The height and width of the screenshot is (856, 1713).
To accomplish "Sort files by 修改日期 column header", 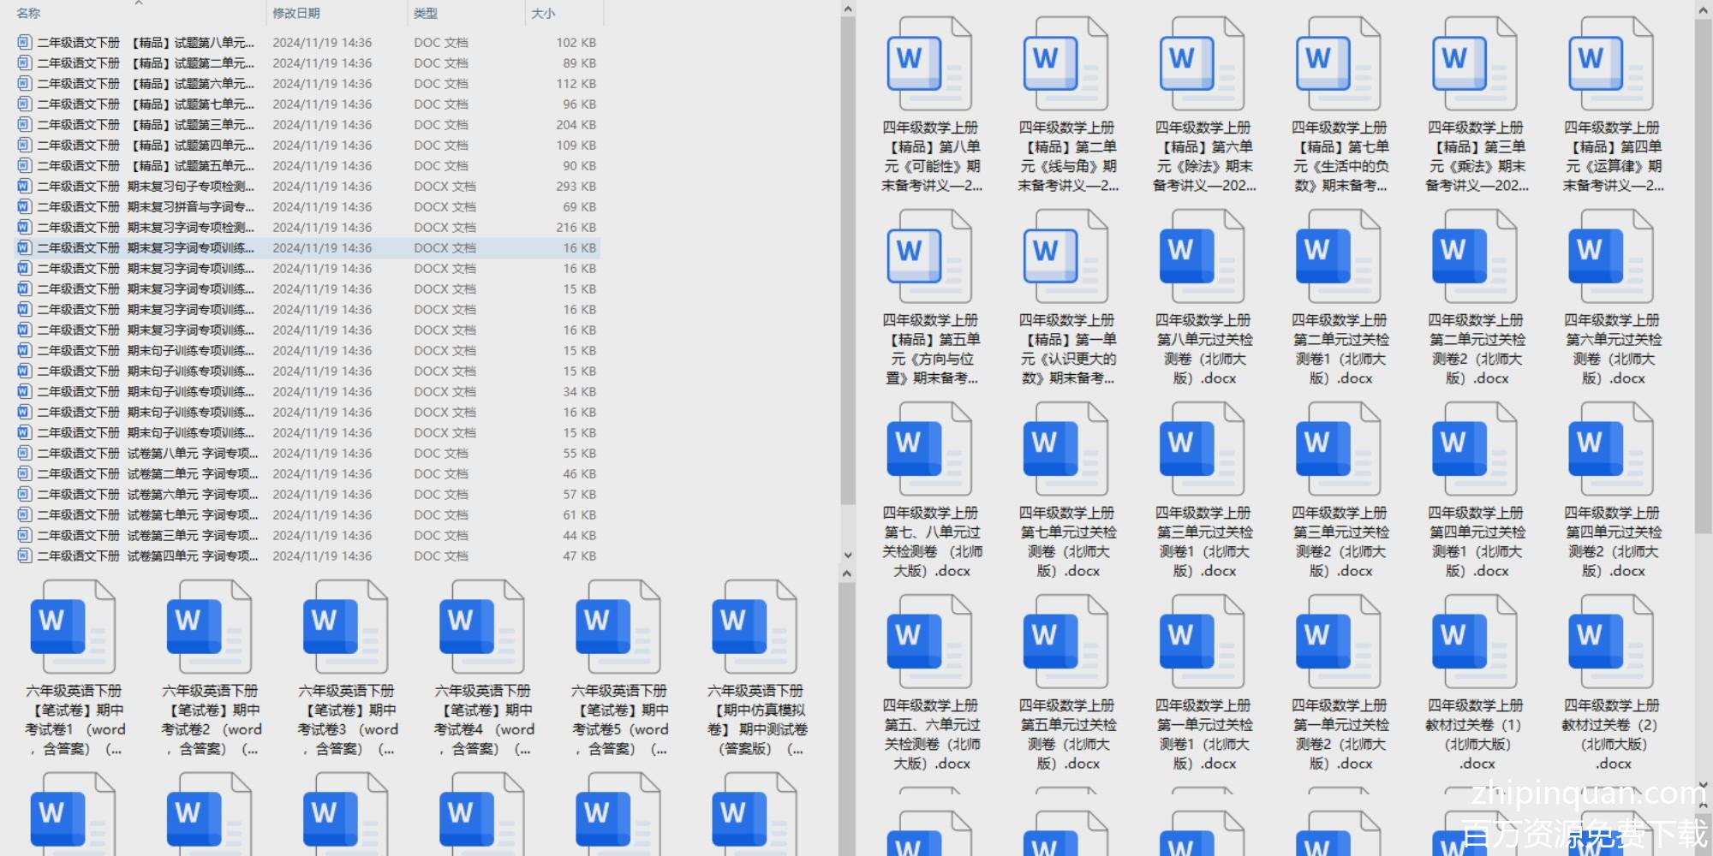I will (296, 14).
